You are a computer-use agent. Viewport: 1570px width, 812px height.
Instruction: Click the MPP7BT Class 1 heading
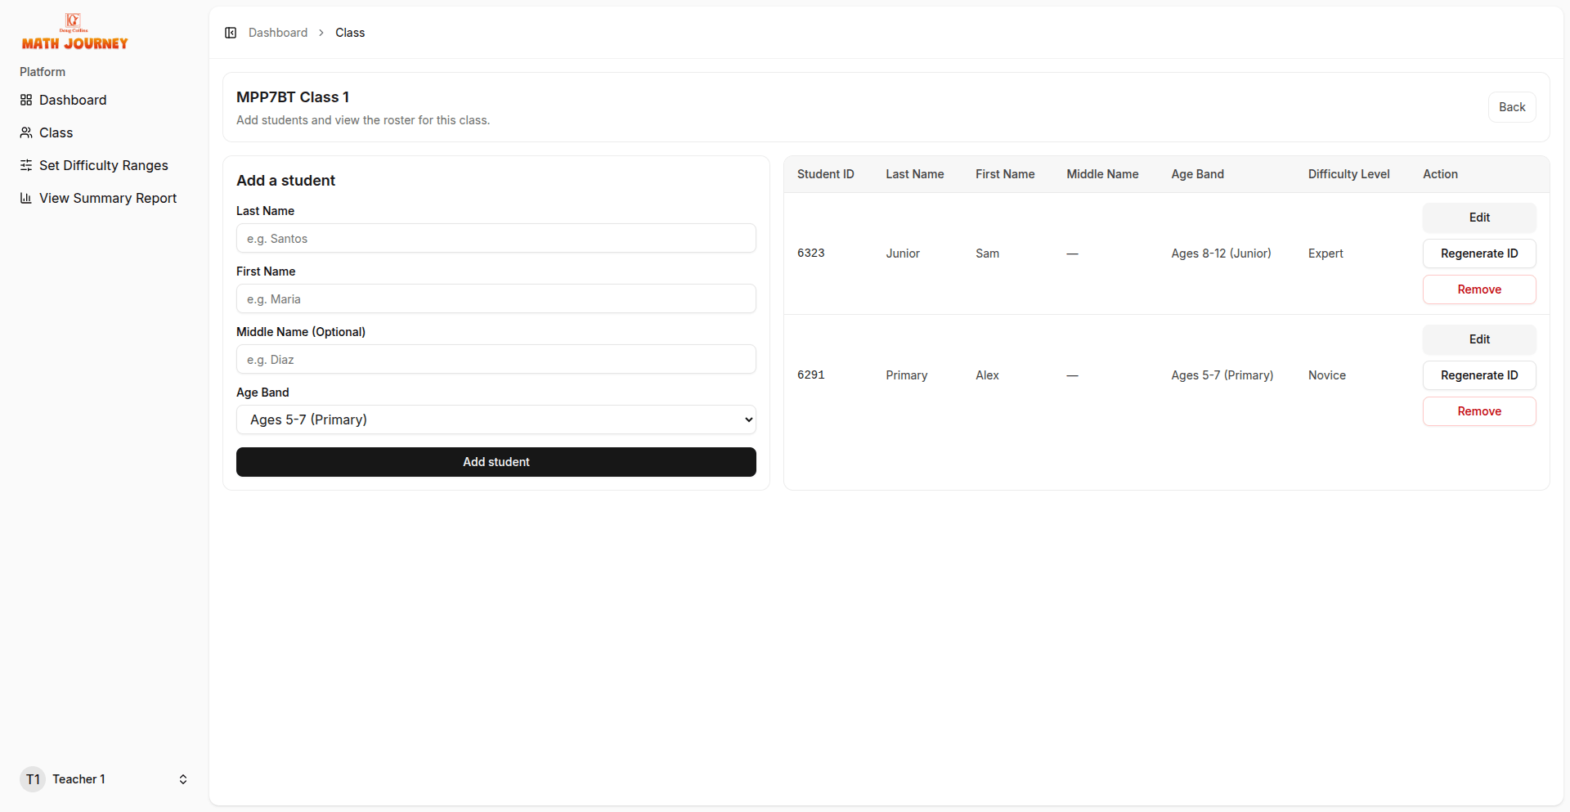293,97
